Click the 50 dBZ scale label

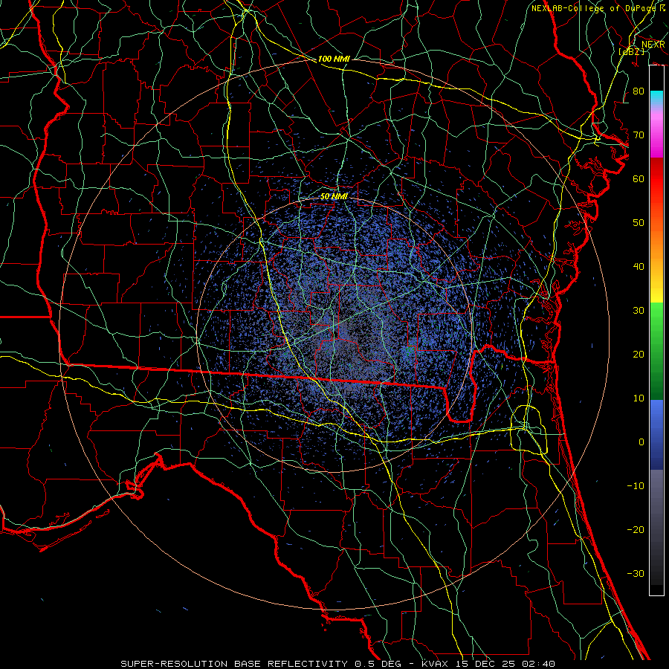pos(639,223)
